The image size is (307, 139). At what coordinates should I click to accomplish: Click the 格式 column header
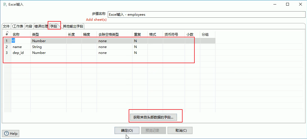(x=155, y=35)
